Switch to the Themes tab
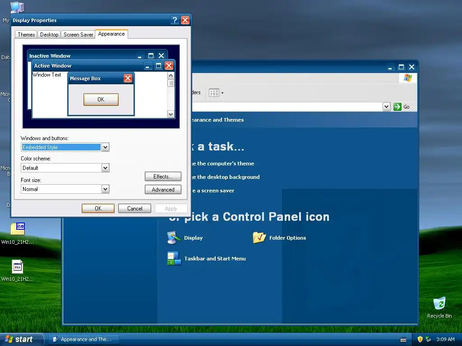462x346 pixels. (x=26, y=34)
